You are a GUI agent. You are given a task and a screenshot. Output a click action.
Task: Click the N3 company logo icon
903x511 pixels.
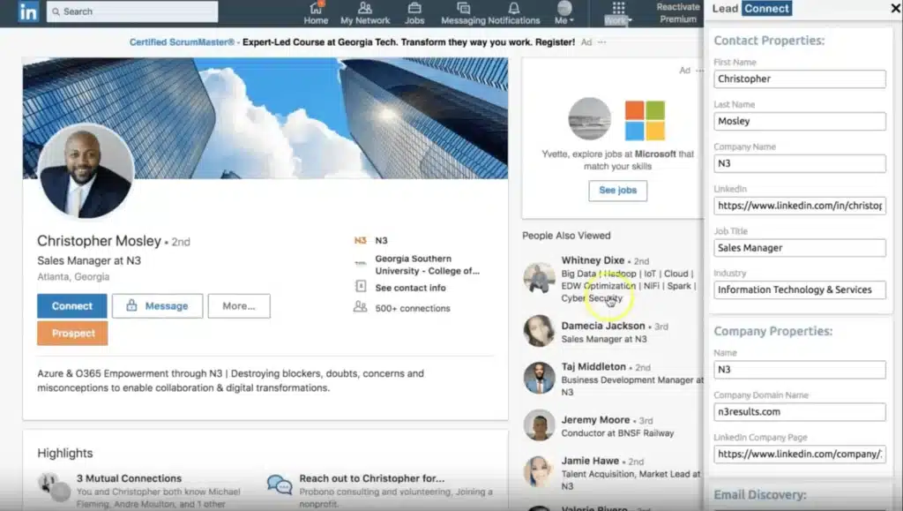click(361, 240)
